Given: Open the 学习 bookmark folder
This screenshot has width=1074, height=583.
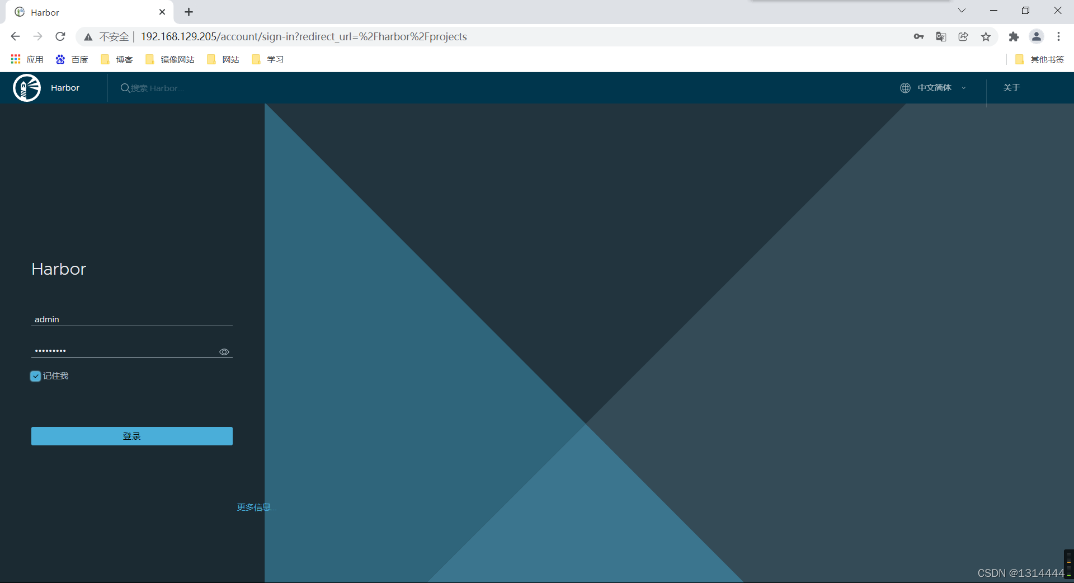Looking at the screenshot, I should (x=267, y=59).
